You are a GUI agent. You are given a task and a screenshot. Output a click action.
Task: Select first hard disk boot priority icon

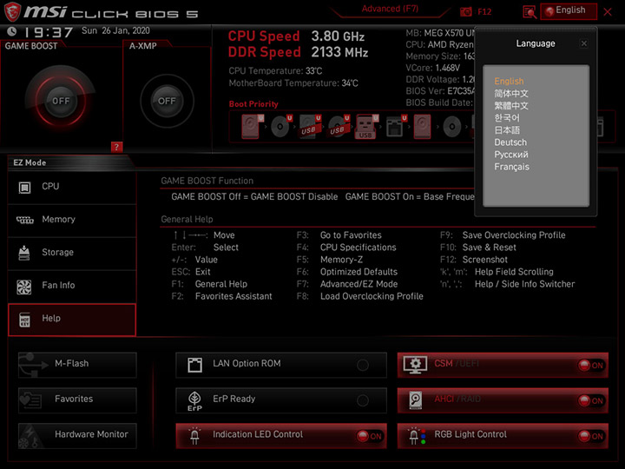click(x=252, y=127)
